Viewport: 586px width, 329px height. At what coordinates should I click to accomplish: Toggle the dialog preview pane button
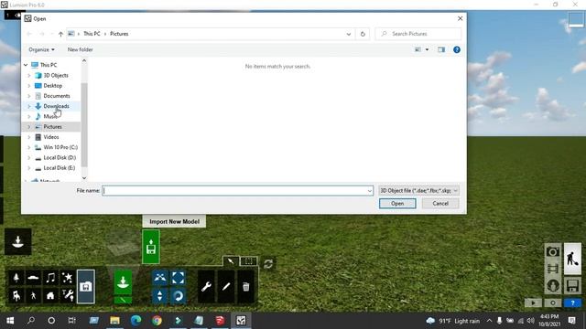tap(441, 49)
